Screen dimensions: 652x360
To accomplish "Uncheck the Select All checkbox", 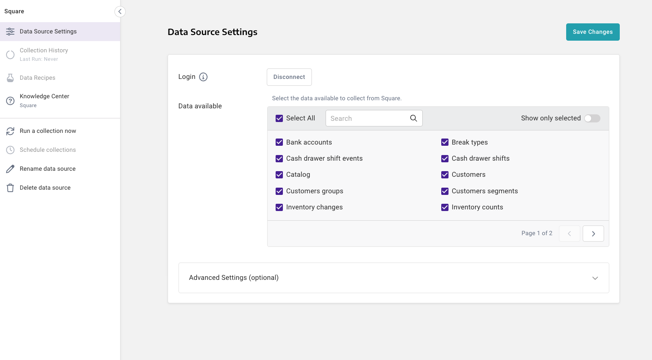I will point(279,118).
